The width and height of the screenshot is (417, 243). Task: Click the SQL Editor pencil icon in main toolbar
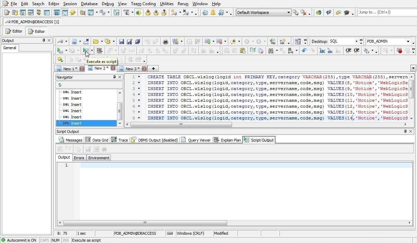tap(7, 12)
